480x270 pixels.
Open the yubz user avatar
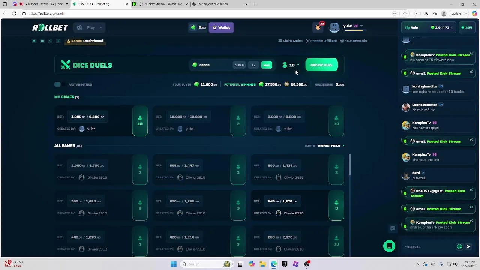(334, 27)
